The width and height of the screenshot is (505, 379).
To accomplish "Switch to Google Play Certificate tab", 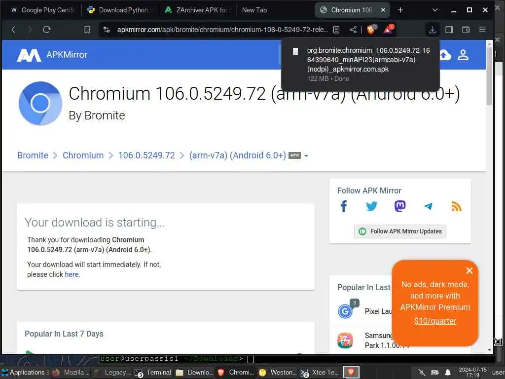I will 42,10.
